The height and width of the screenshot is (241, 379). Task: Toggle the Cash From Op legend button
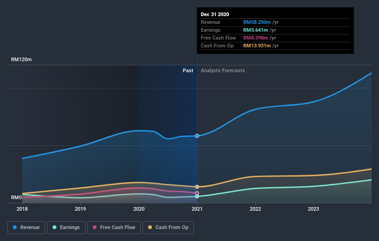pyautogui.click(x=168, y=228)
